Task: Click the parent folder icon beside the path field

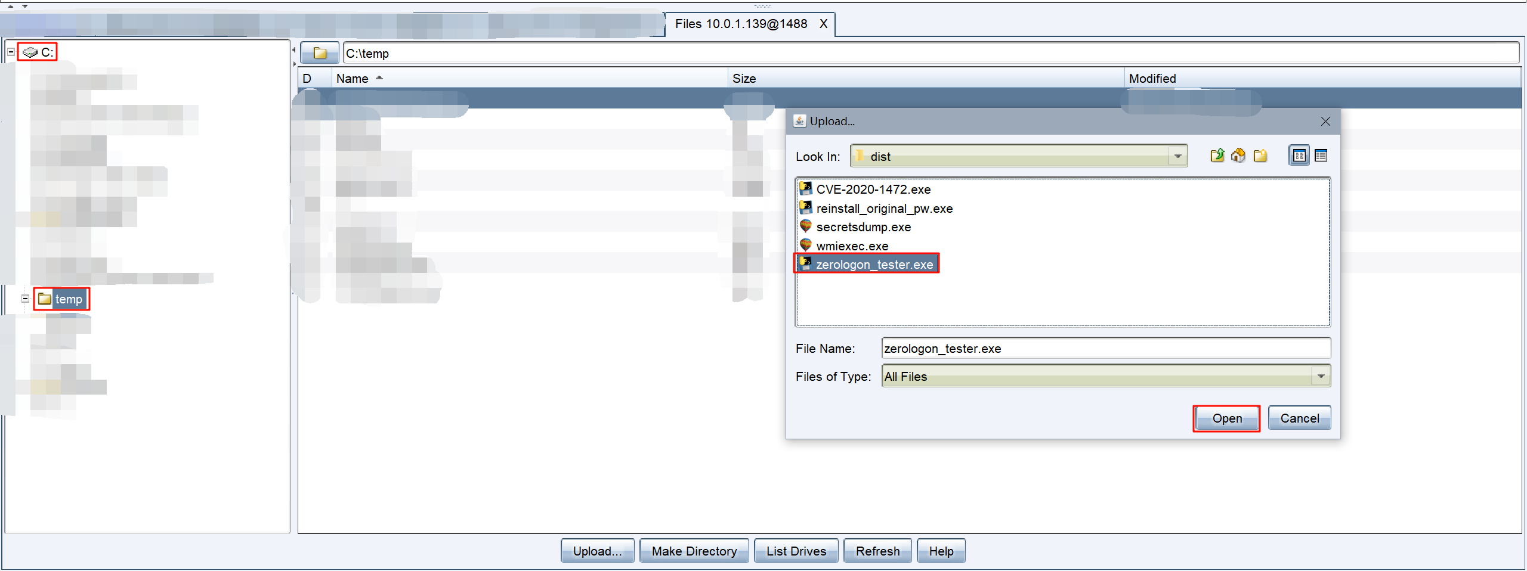Action: [320, 54]
